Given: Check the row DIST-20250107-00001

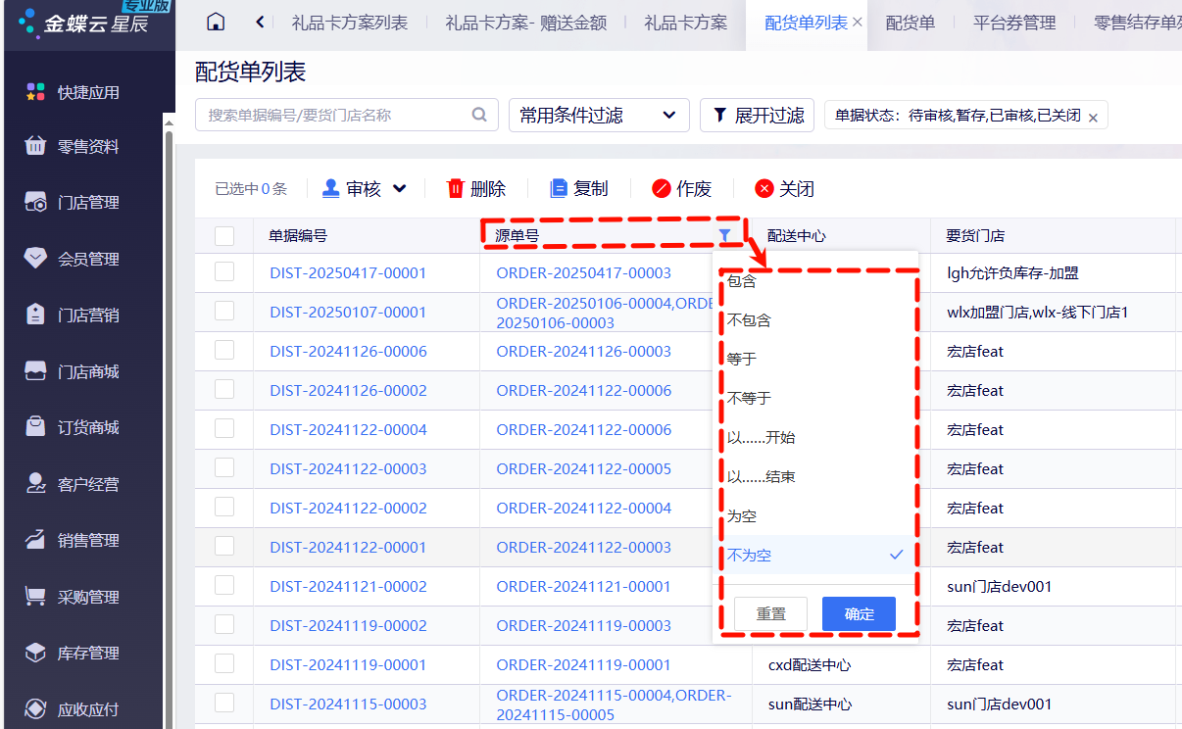Looking at the screenshot, I should point(224,311).
